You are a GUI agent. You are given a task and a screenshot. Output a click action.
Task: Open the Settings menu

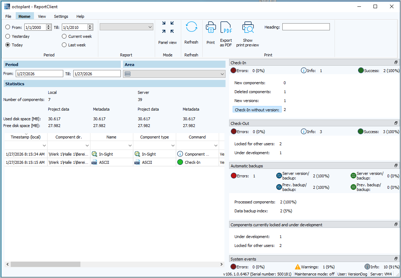(x=61, y=16)
